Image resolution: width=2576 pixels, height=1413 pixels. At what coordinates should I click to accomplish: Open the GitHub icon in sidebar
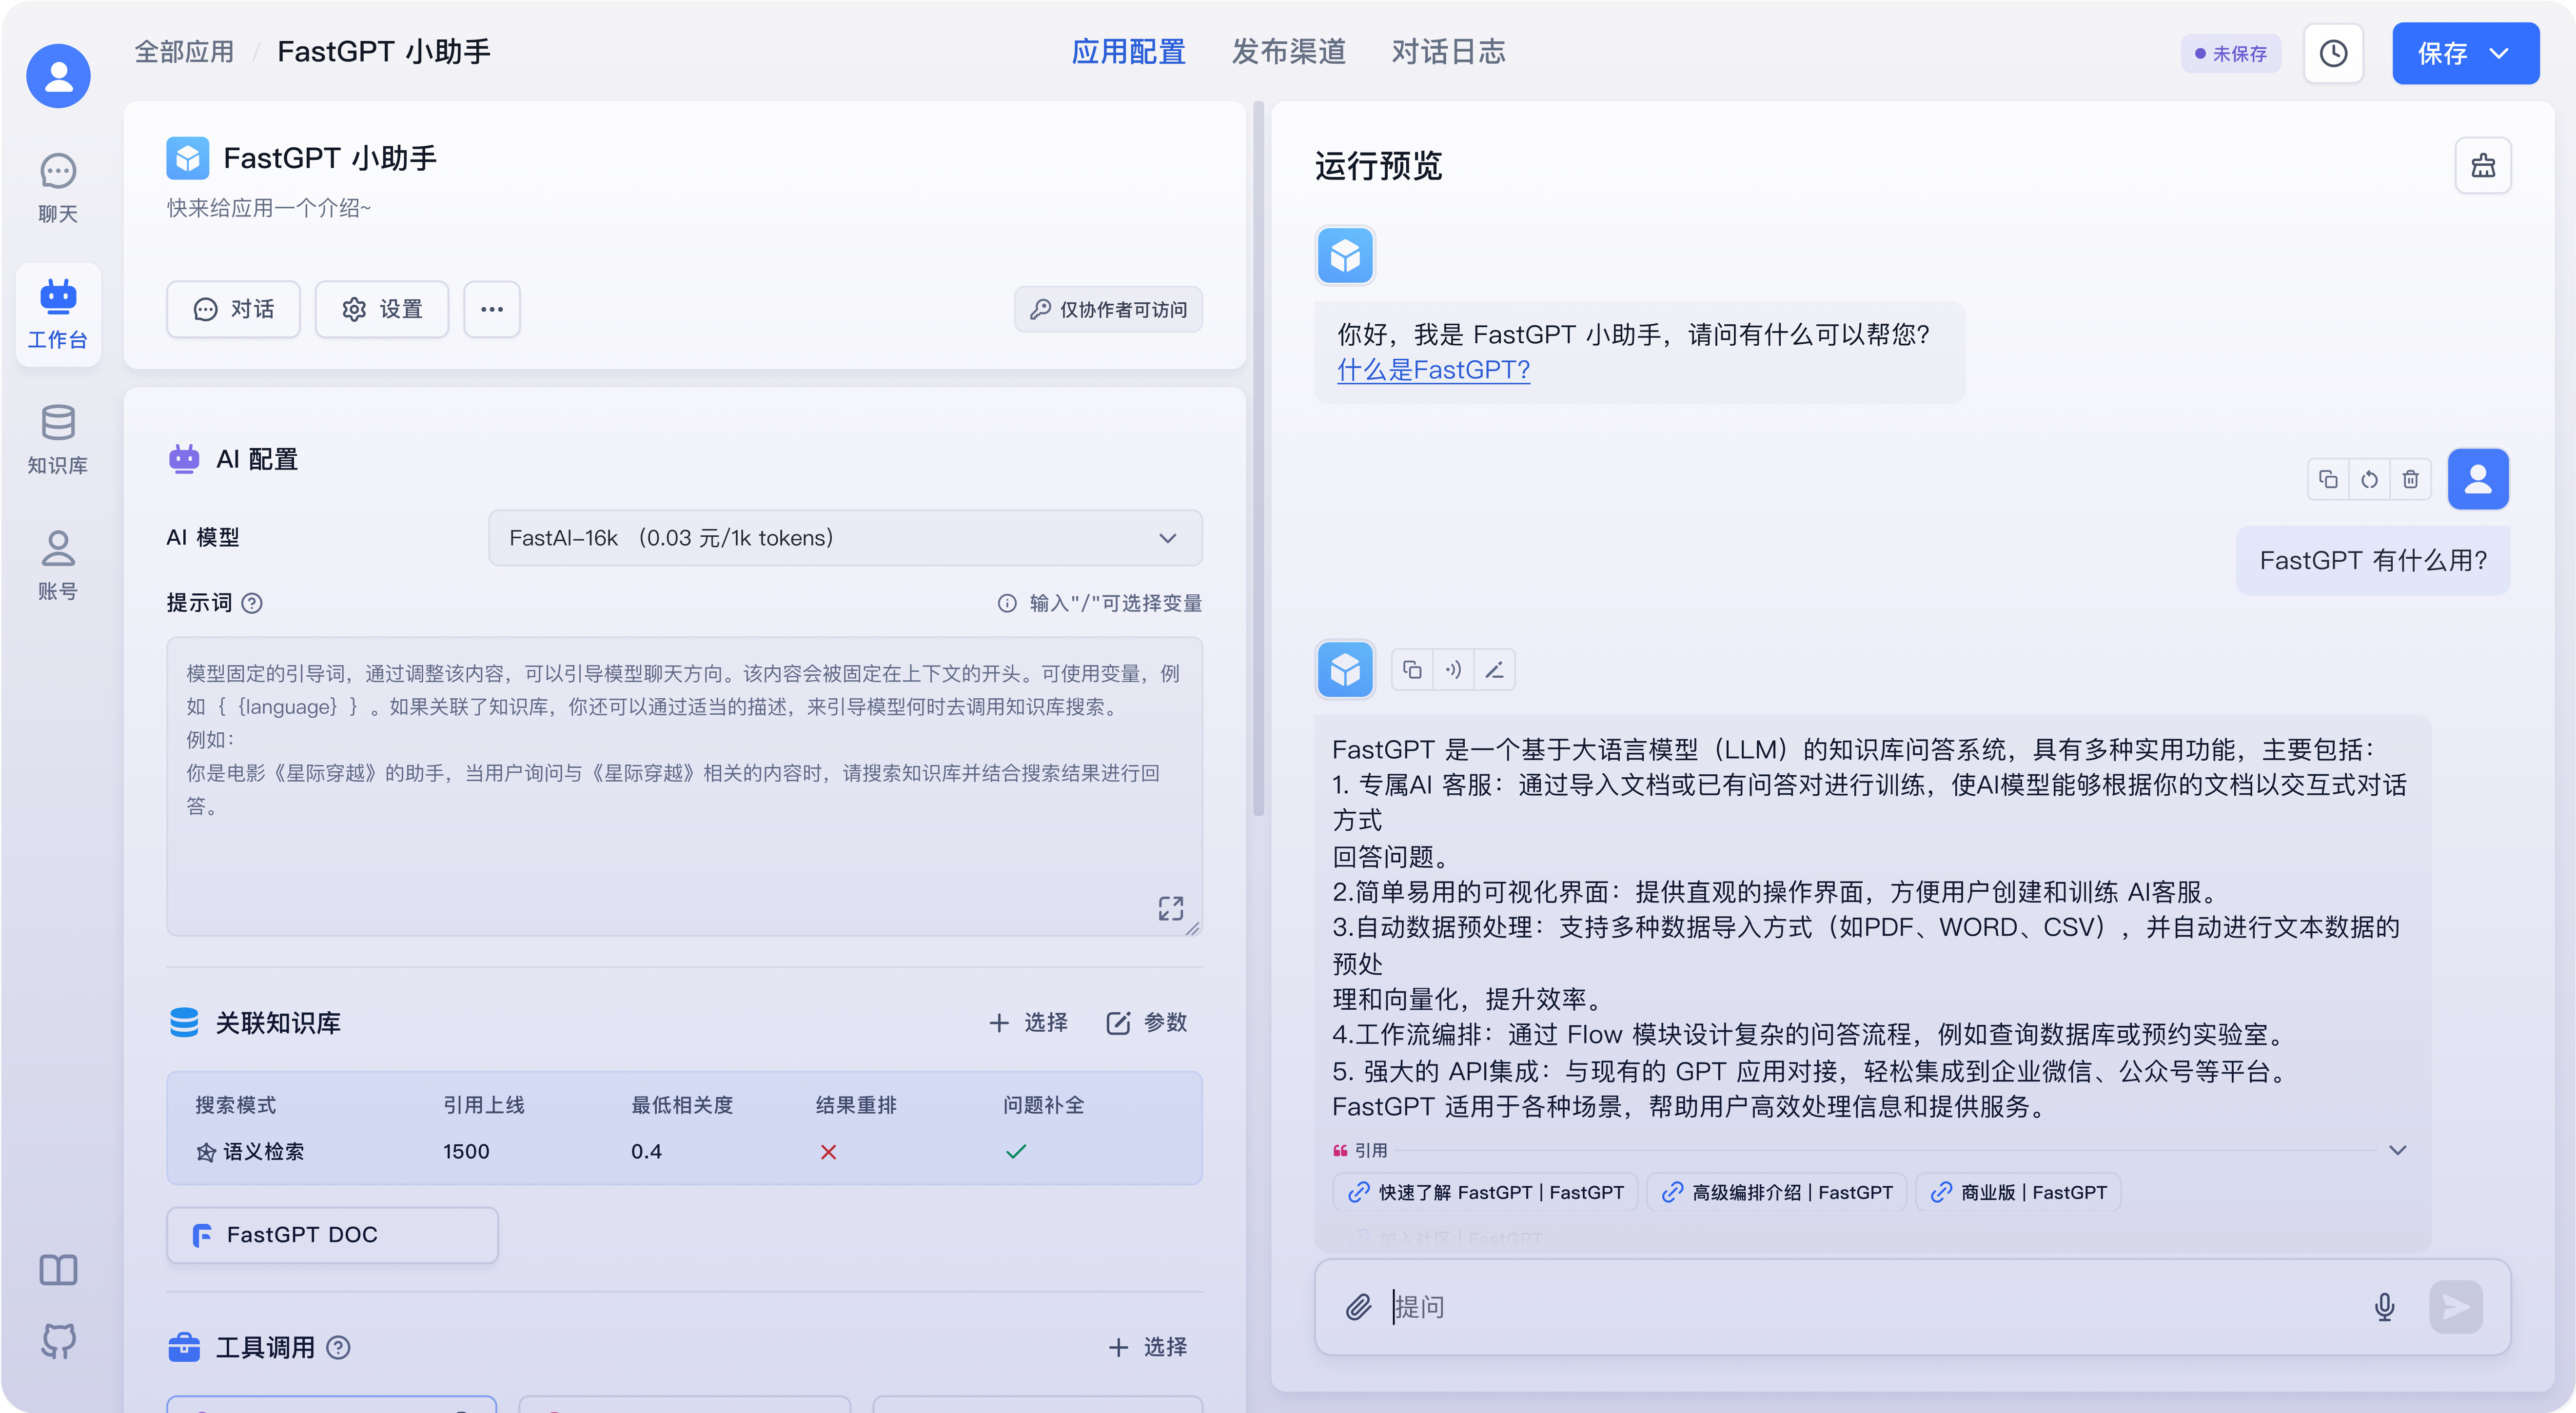tap(58, 1341)
